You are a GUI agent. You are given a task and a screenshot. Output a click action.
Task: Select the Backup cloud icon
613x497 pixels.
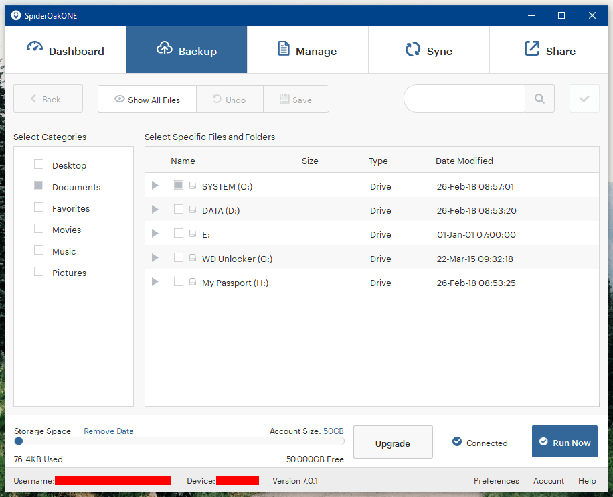(x=165, y=48)
